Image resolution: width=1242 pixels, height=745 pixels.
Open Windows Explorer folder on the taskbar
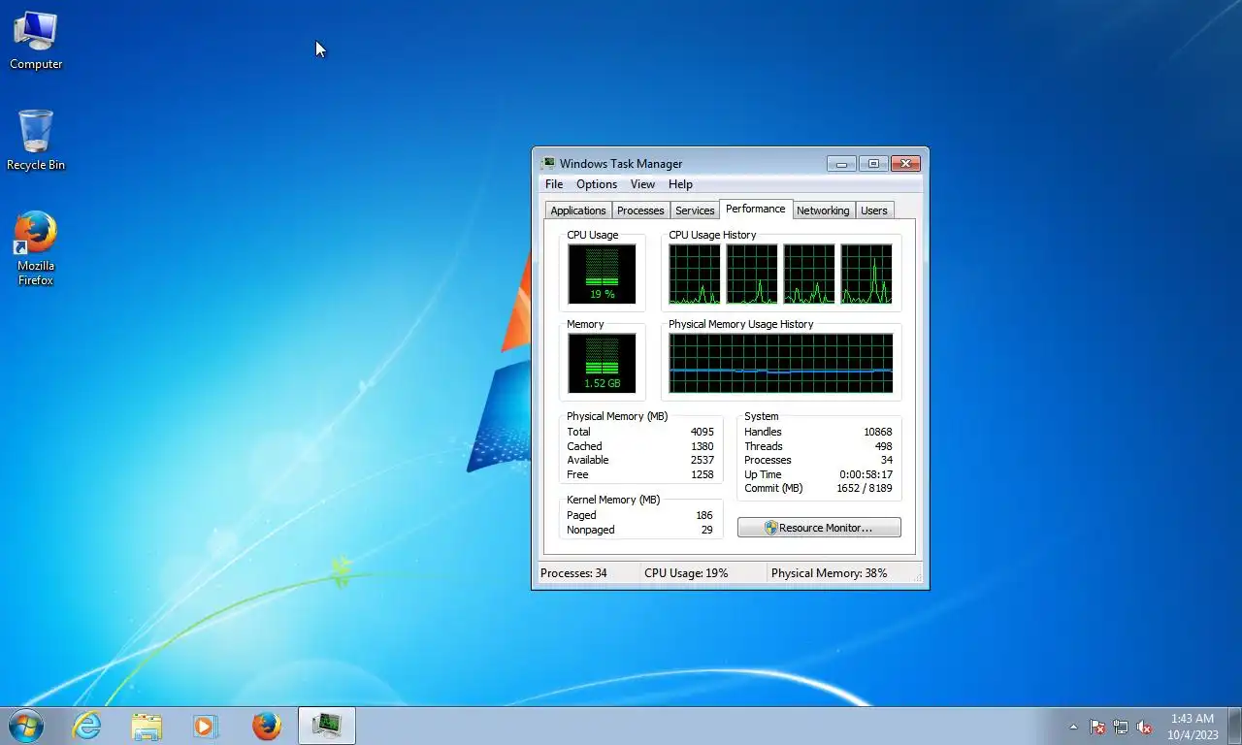(x=147, y=726)
